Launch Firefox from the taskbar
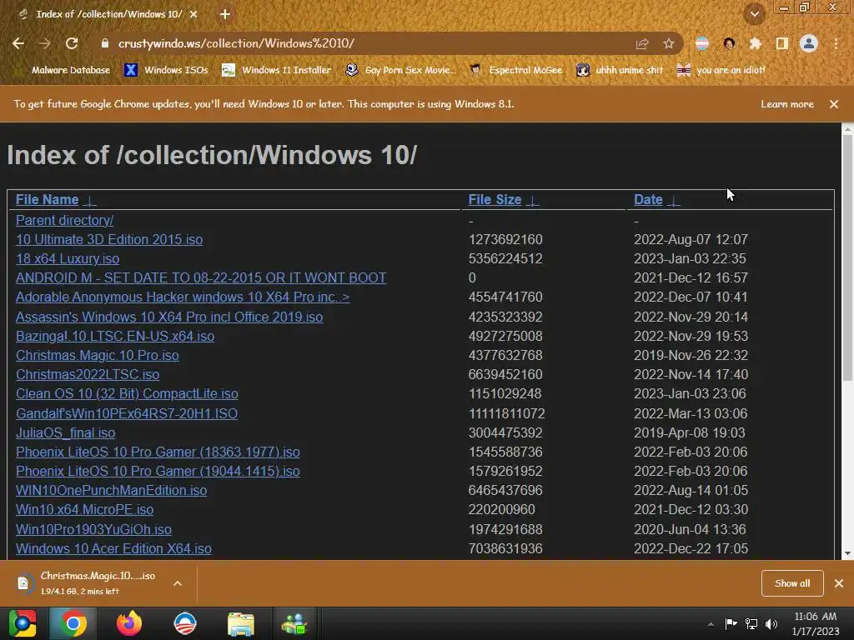Viewport: 854px width, 640px height. (129, 623)
